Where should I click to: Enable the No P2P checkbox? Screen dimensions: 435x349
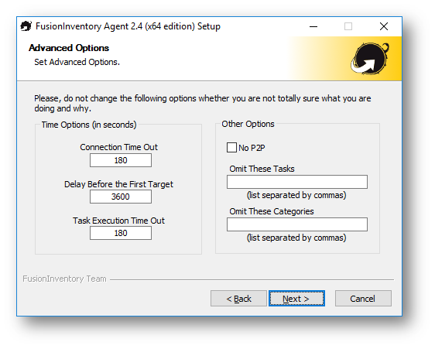(231, 148)
